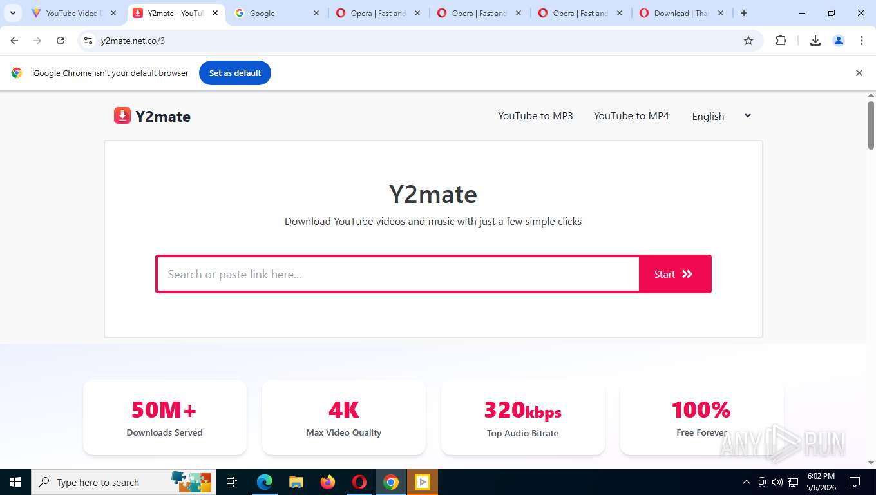
Task: Click the Y2mate logo icon
Action: click(x=122, y=115)
